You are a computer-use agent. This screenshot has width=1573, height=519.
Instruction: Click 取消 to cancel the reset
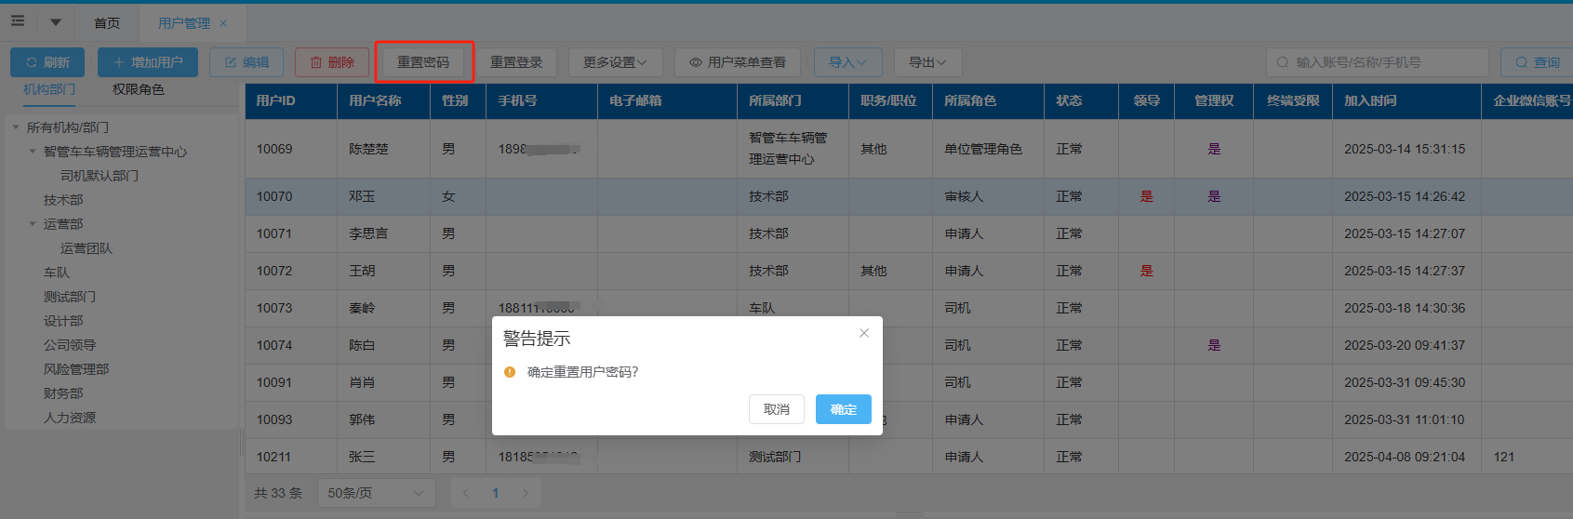pyautogui.click(x=776, y=409)
